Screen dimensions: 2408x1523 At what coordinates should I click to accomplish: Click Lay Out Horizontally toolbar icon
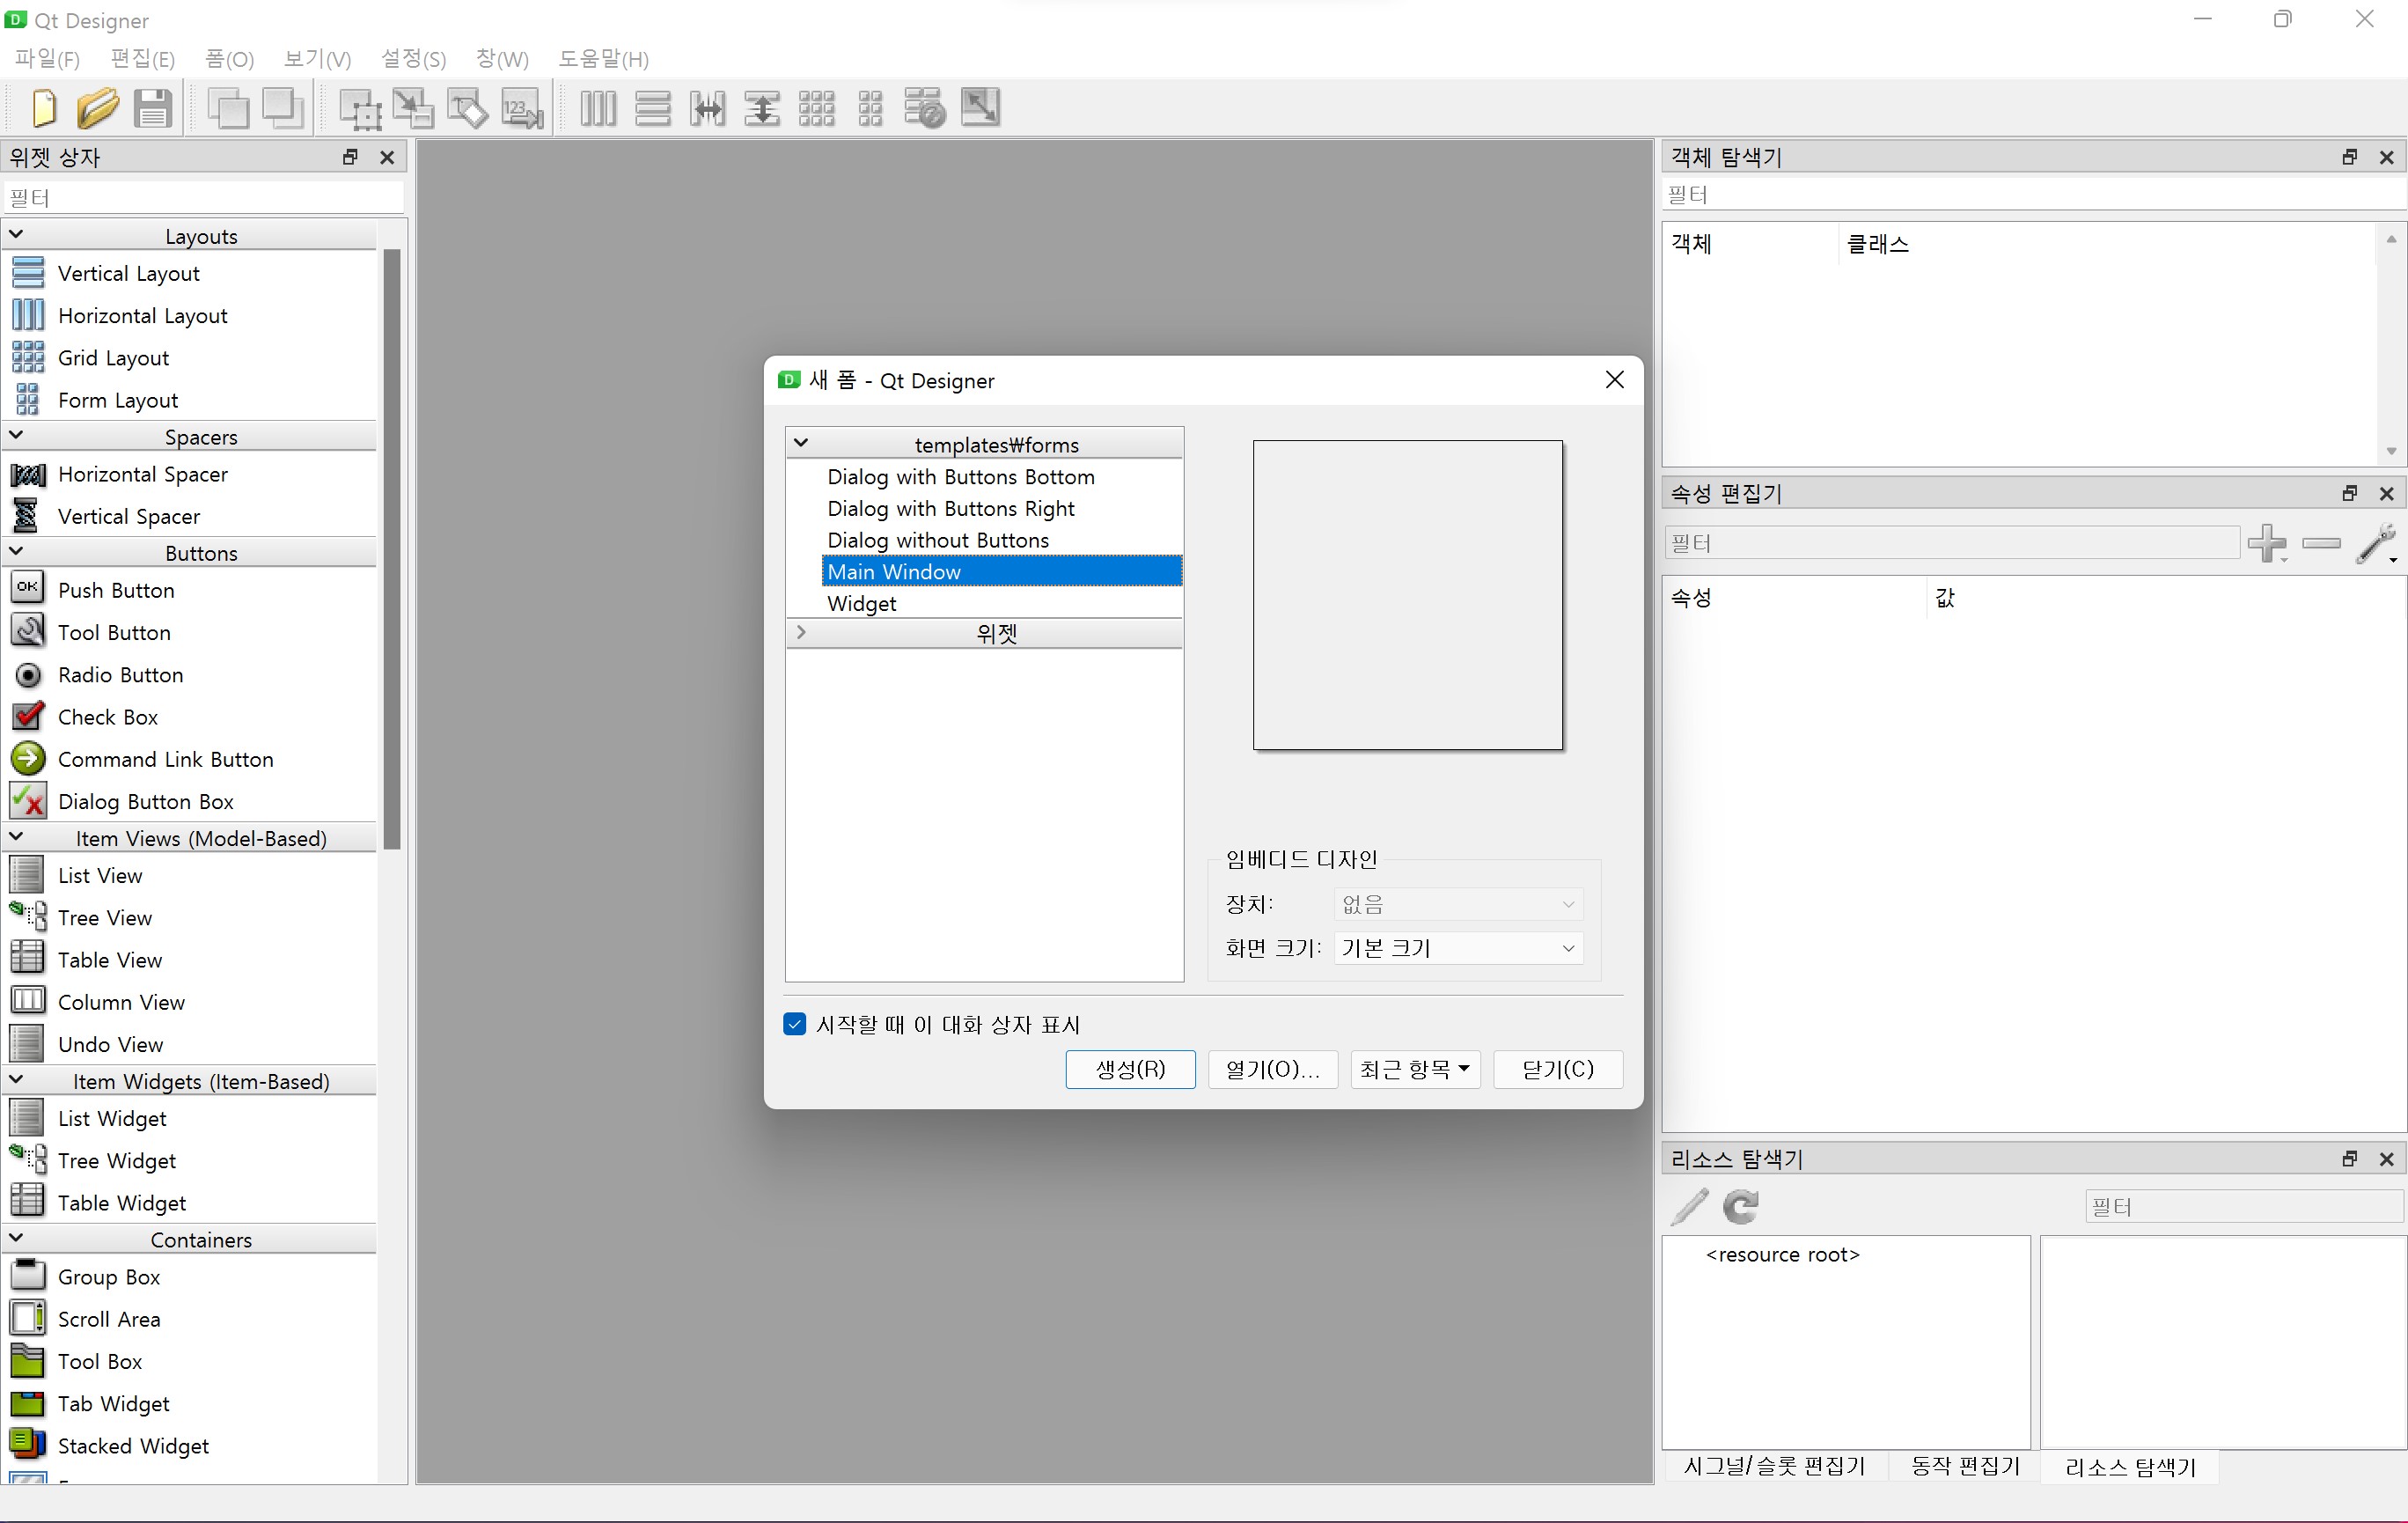click(598, 108)
